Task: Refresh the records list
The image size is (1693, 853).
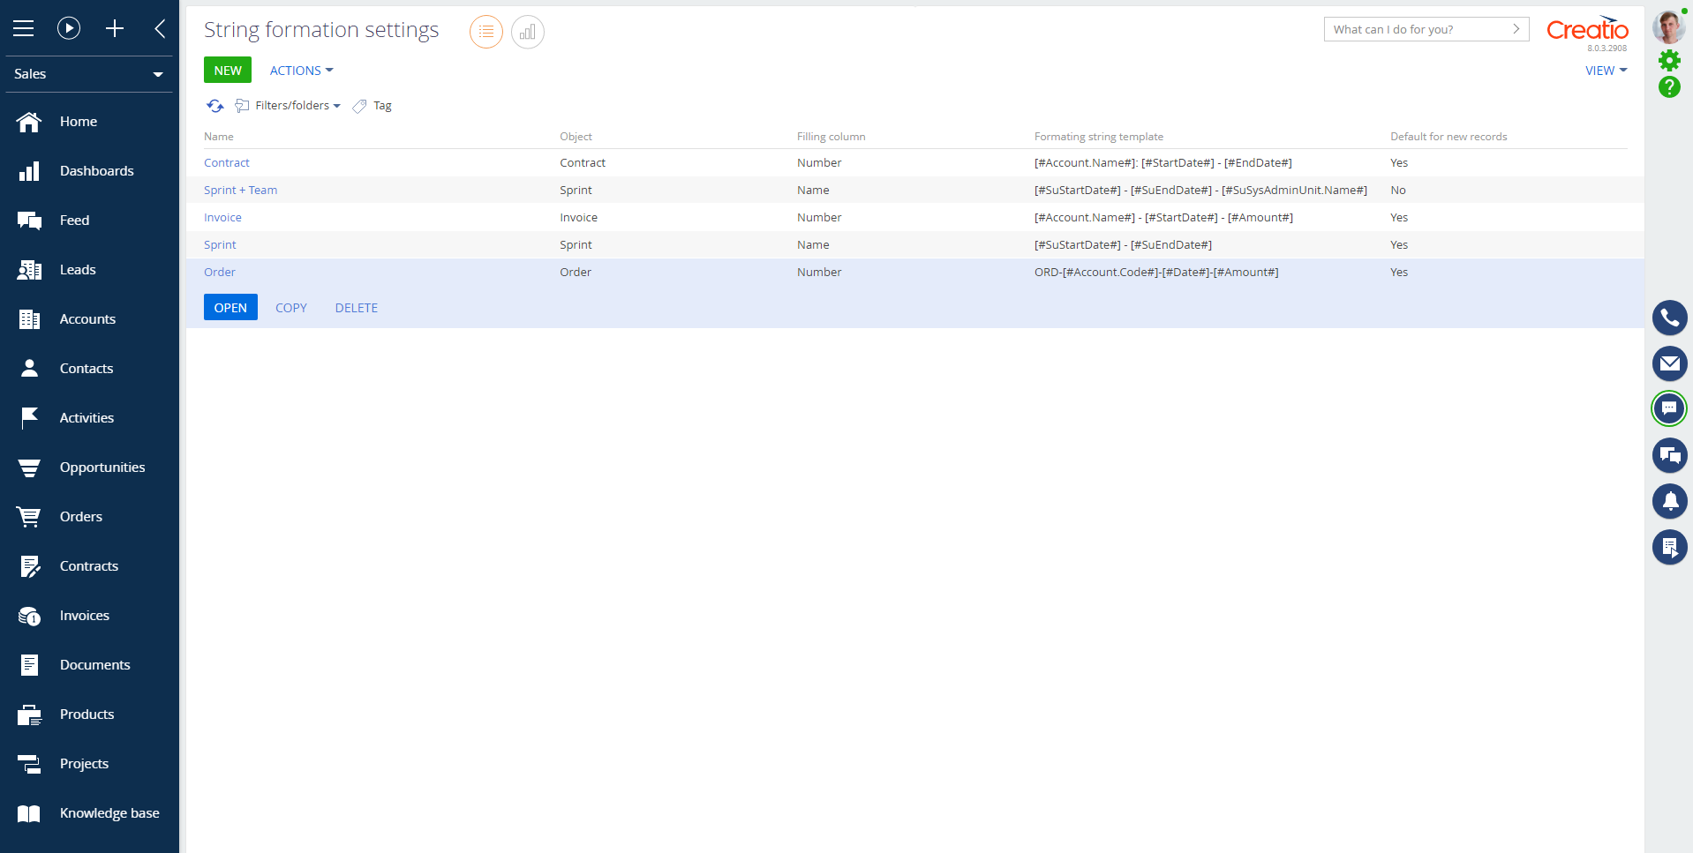Action: click(214, 105)
